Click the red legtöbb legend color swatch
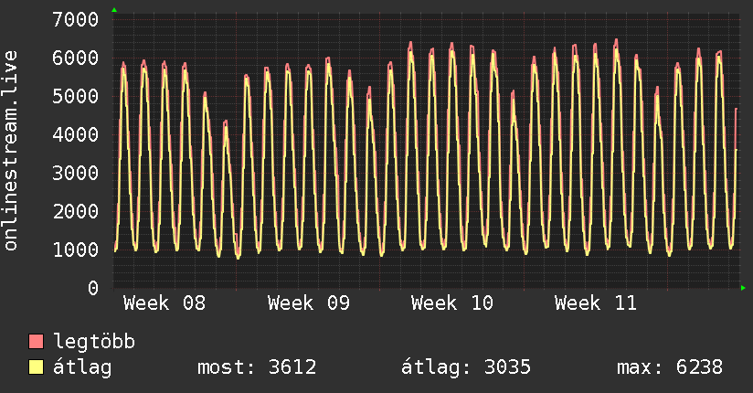753x393 pixels. tap(37, 342)
